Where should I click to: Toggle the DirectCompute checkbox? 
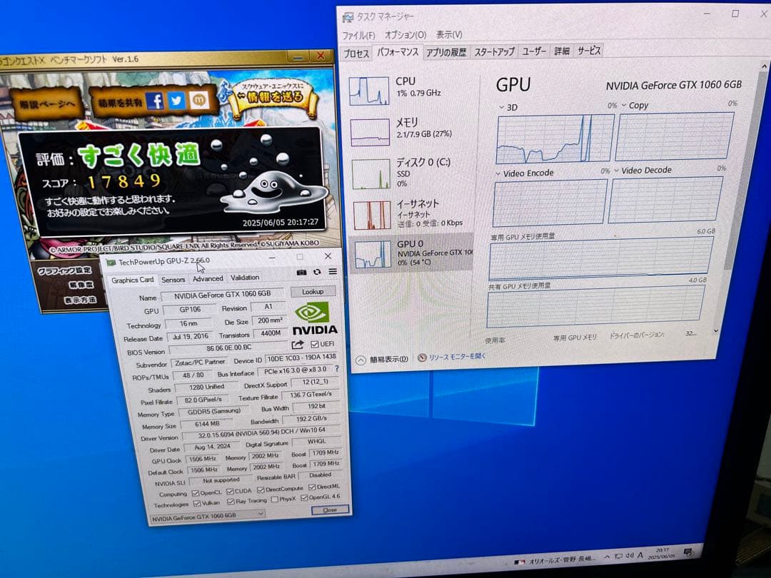point(261,490)
